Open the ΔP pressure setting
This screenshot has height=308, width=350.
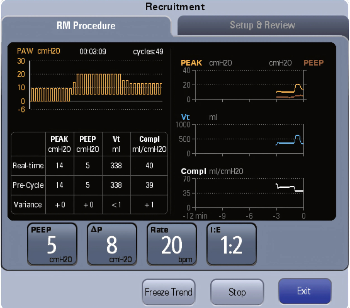pos(112,244)
